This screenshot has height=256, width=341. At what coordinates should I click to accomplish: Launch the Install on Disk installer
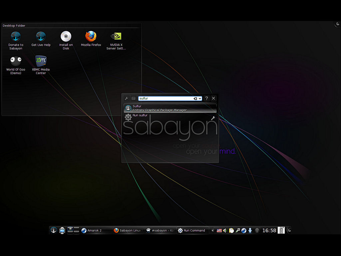[x=66, y=37]
